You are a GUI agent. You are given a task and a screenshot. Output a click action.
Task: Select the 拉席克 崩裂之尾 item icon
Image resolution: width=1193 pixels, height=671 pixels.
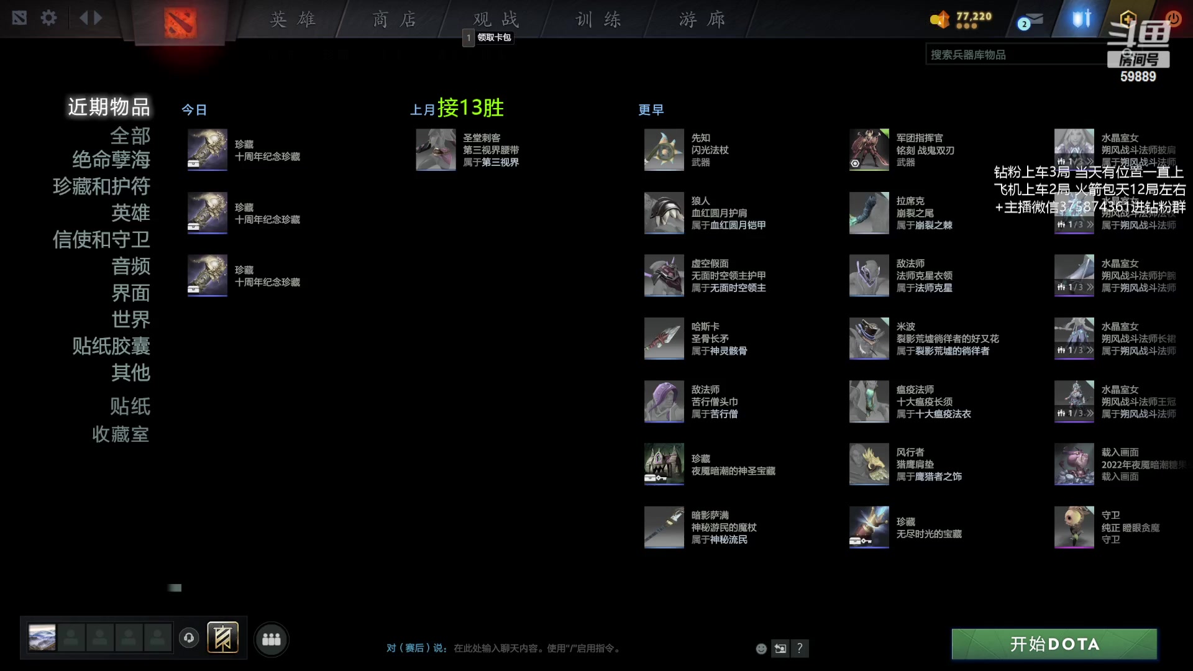pyautogui.click(x=869, y=212)
